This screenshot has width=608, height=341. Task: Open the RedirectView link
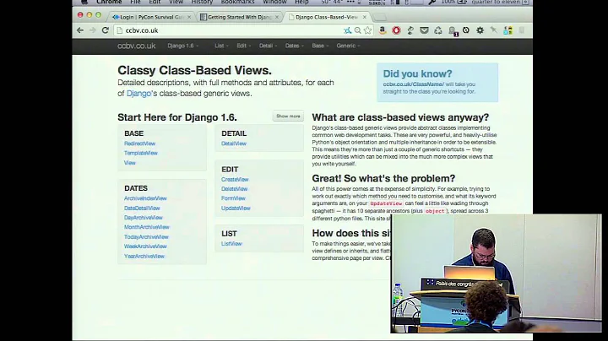pyautogui.click(x=139, y=143)
